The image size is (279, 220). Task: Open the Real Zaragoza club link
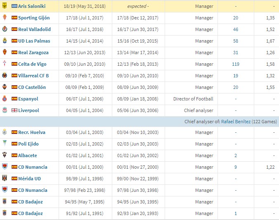point(33,53)
